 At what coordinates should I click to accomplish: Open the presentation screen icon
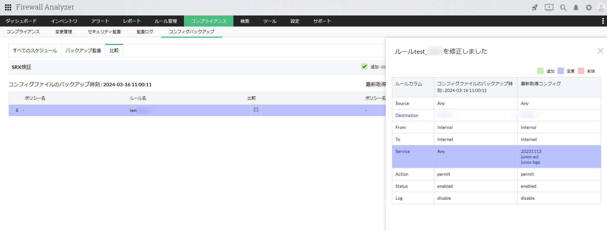point(549,8)
